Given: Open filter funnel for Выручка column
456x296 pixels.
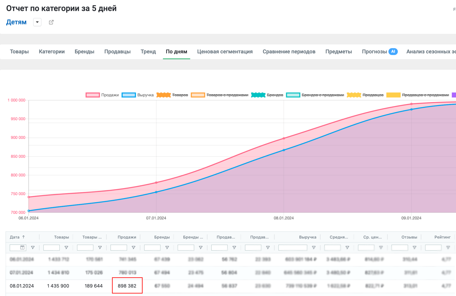Looking at the screenshot, I should tap(314, 247).
